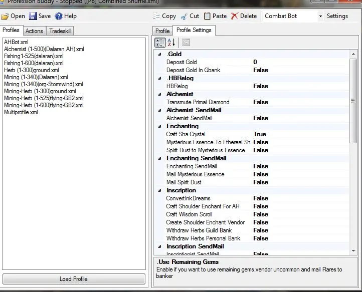Toggle Craft Sha Crystal True value
Image resolution: width=362 pixels, height=292 pixels.
pyautogui.click(x=260, y=134)
